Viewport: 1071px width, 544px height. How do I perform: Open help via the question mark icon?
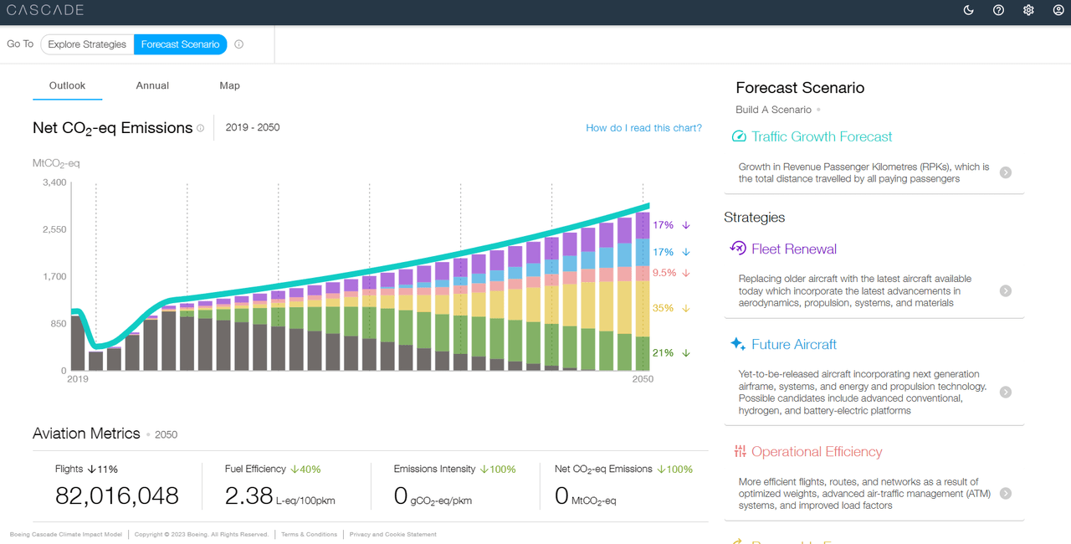pos(998,10)
